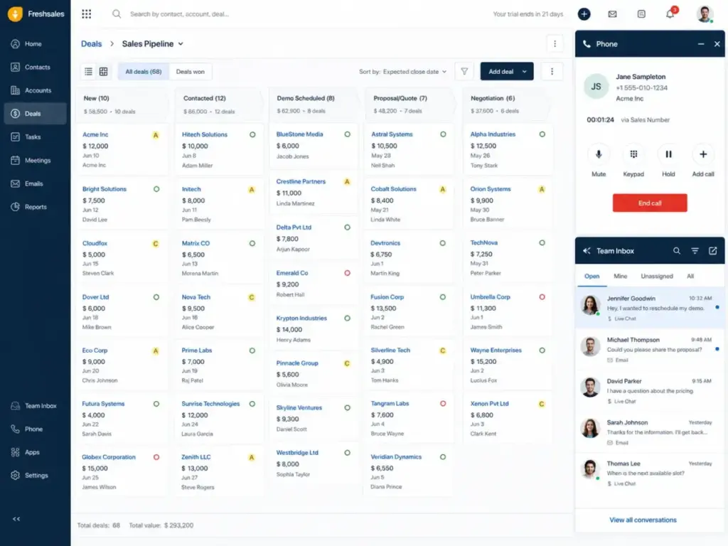This screenshot has height=546, width=728.
Task: Put the call on hold
Action: (x=668, y=154)
